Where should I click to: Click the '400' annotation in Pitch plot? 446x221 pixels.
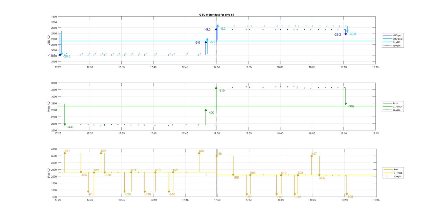pos(212,113)
